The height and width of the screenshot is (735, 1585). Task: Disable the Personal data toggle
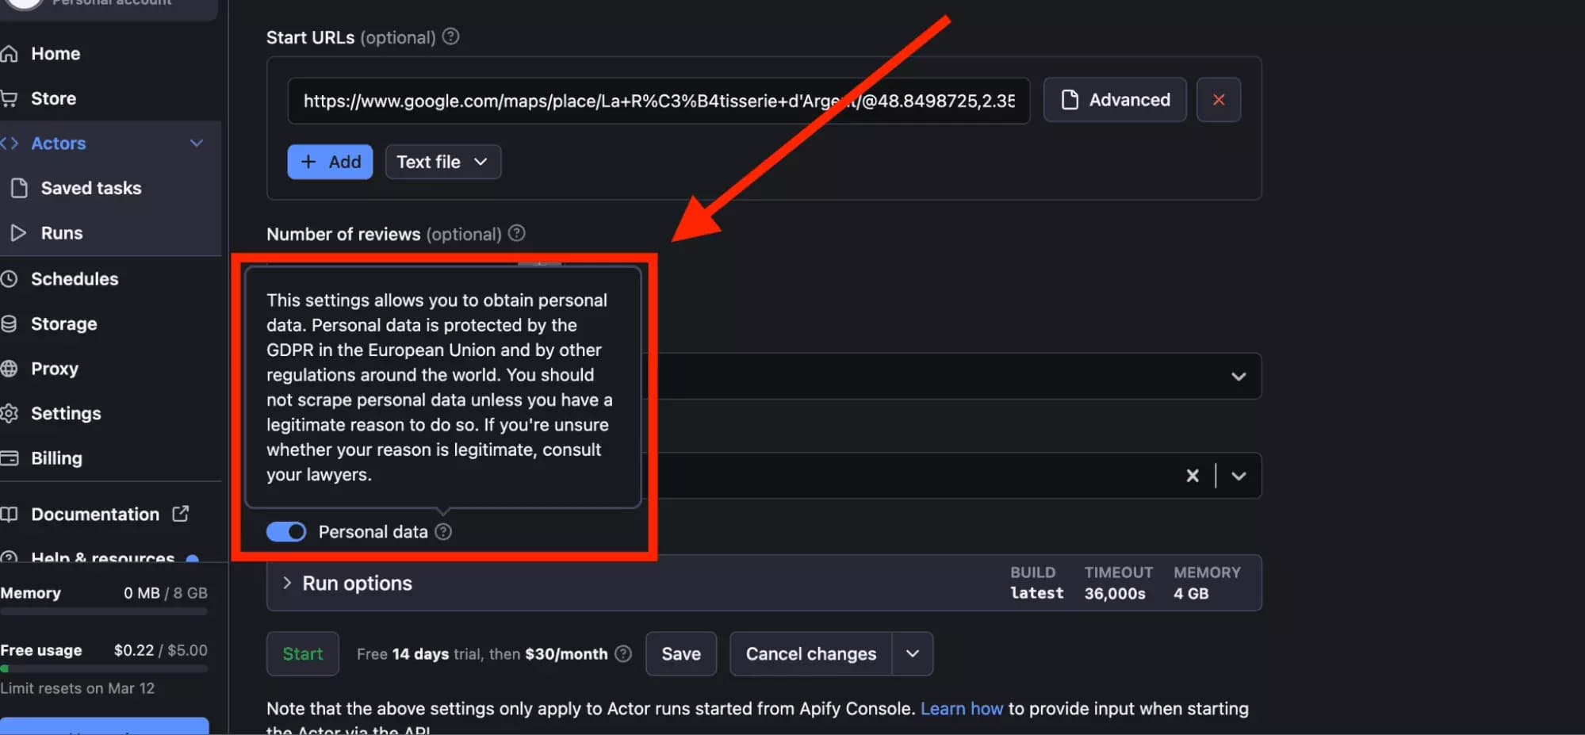click(x=286, y=531)
